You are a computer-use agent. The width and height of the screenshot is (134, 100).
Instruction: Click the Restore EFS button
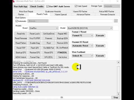click(x=35, y=52)
